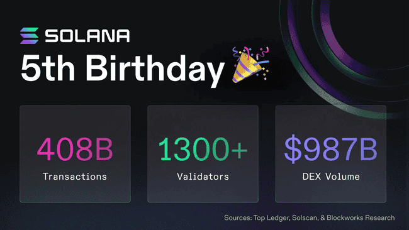
Task: Select the 408B Transactions card
Action: [75, 154]
